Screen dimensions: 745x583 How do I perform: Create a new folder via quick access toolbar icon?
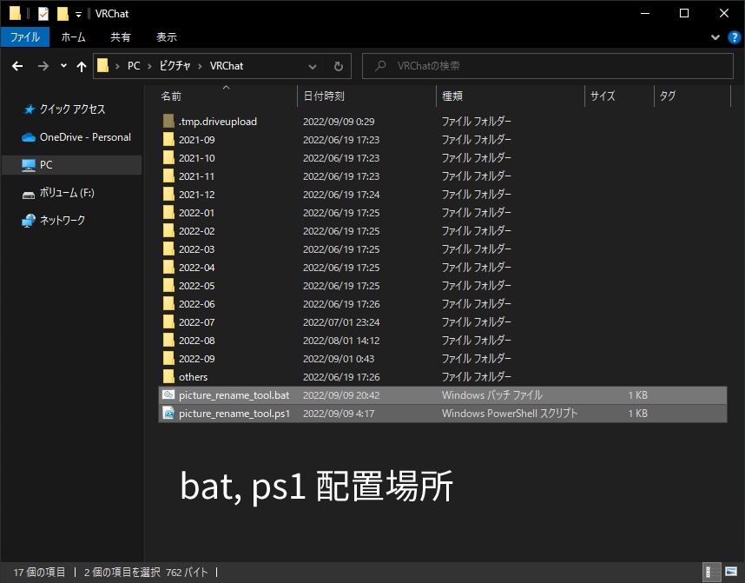pyautogui.click(x=62, y=13)
